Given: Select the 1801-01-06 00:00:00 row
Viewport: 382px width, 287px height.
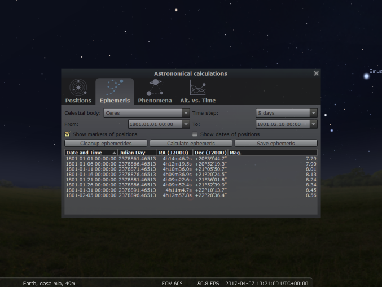Looking at the screenshot, I should tap(191, 164).
